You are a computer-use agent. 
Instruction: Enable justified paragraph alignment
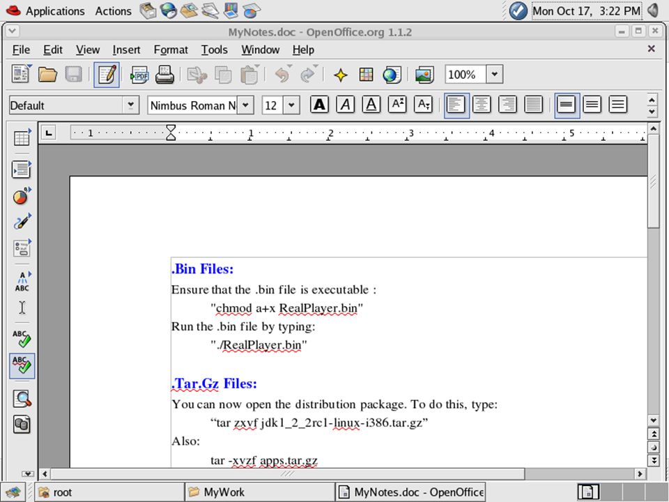point(533,105)
